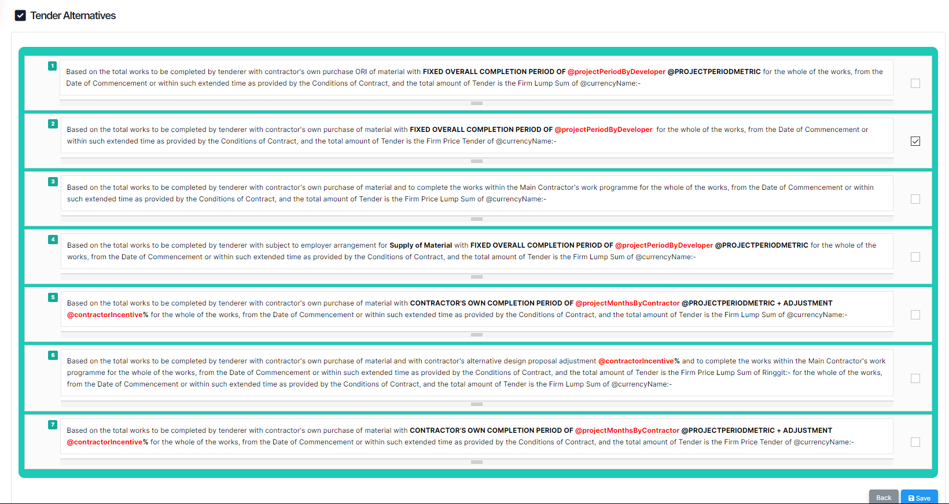Grab the resize handle under alternative 1 text
The width and height of the screenshot is (949, 504).
477,103
